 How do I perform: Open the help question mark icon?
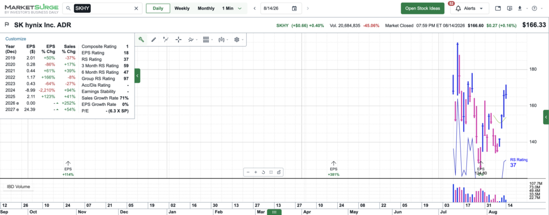pos(534,9)
